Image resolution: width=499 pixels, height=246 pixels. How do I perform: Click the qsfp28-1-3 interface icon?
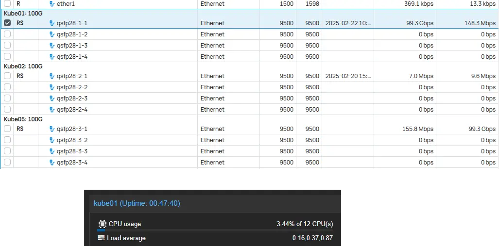(52, 45)
